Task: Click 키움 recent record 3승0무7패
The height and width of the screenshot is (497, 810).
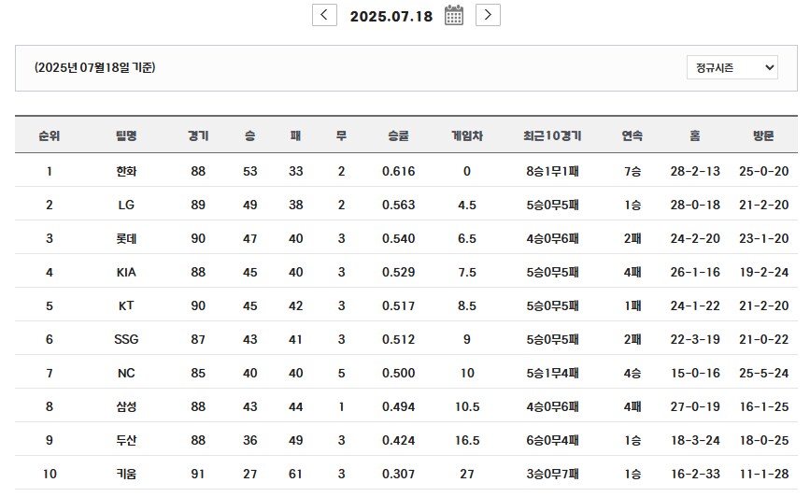Action: [552, 474]
